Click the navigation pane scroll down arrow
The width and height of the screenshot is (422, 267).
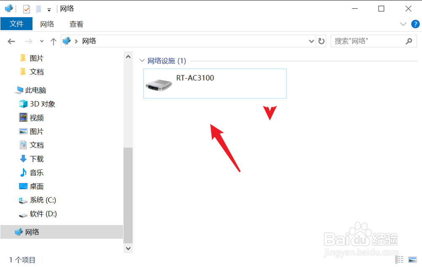(x=128, y=248)
